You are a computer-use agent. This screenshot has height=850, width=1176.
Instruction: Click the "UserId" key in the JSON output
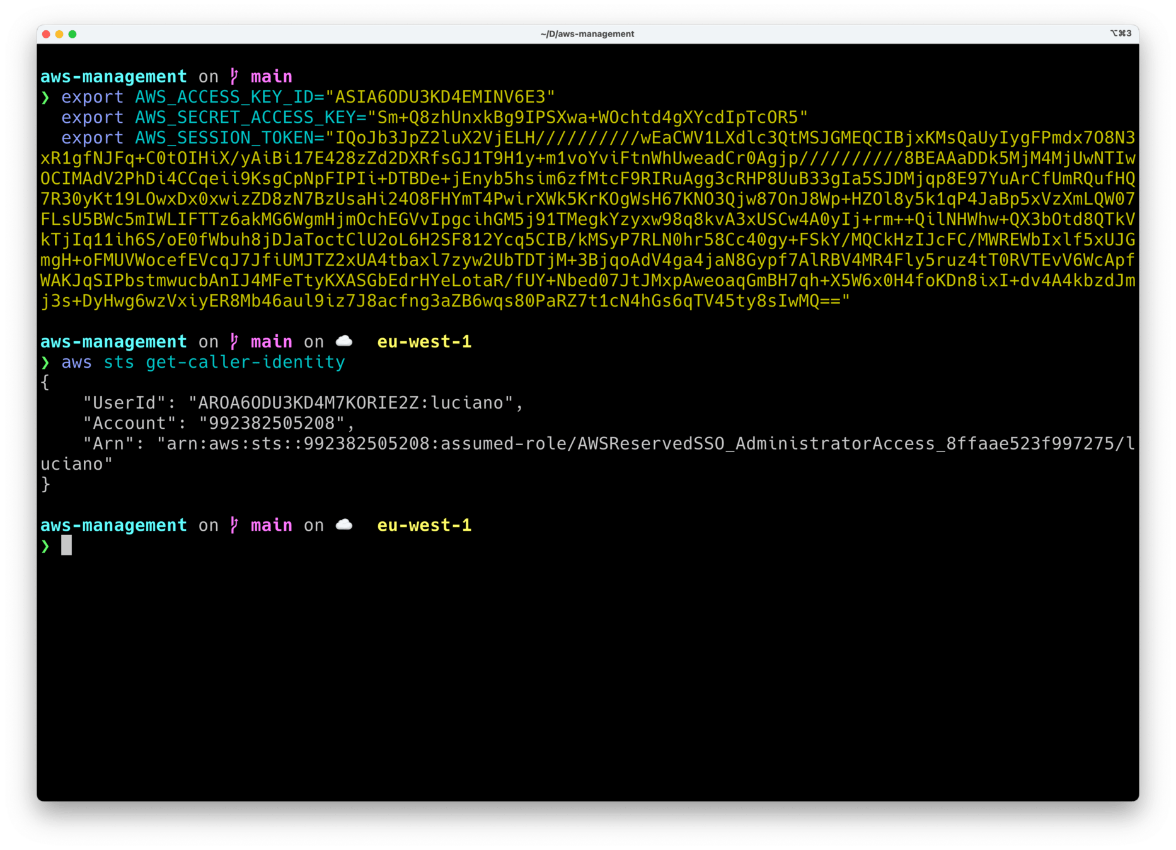tap(129, 403)
